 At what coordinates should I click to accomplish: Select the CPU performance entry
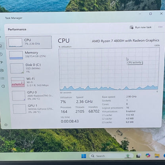point(29,42)
